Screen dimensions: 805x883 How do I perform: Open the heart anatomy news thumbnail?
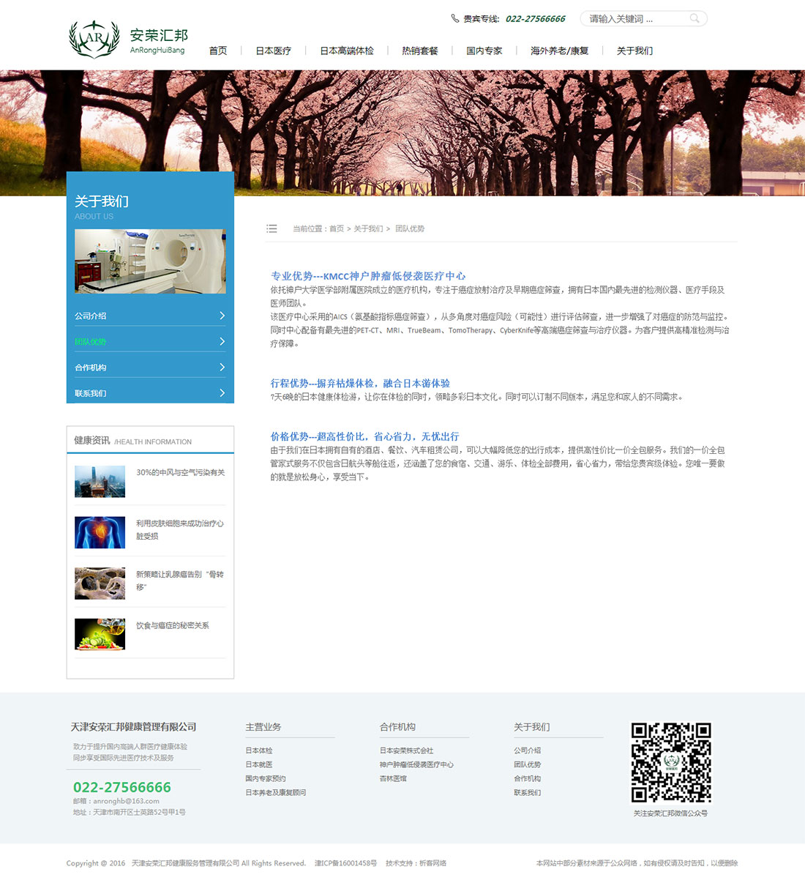click(x=100, y=532)
